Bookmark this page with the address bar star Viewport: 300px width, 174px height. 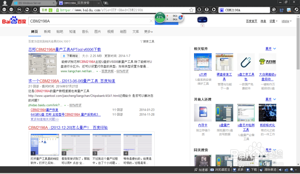tap(191, 10)
